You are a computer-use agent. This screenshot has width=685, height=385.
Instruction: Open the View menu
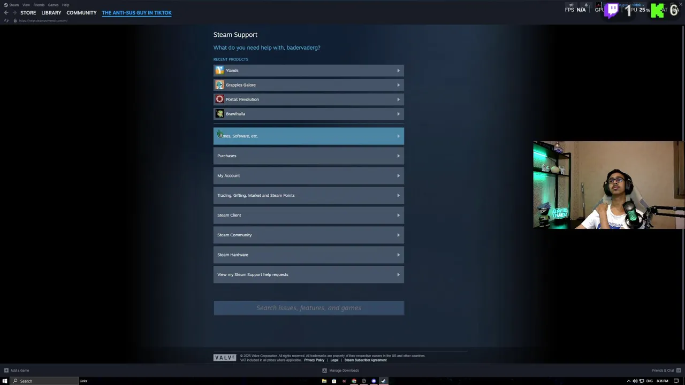(x=26, y=5)
